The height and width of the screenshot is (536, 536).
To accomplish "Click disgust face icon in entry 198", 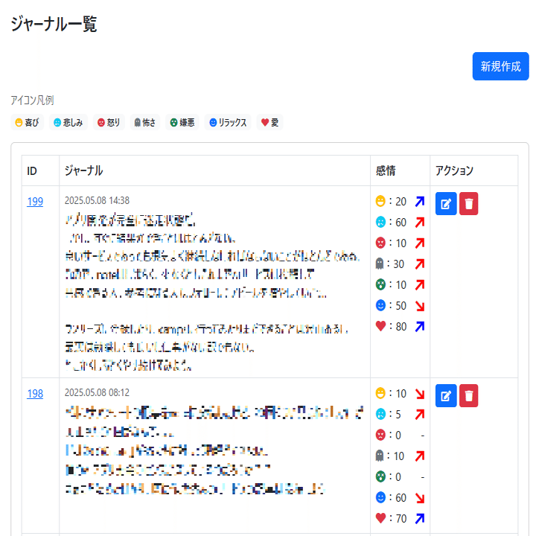I will pyautogui.click(x=380, y=476).
